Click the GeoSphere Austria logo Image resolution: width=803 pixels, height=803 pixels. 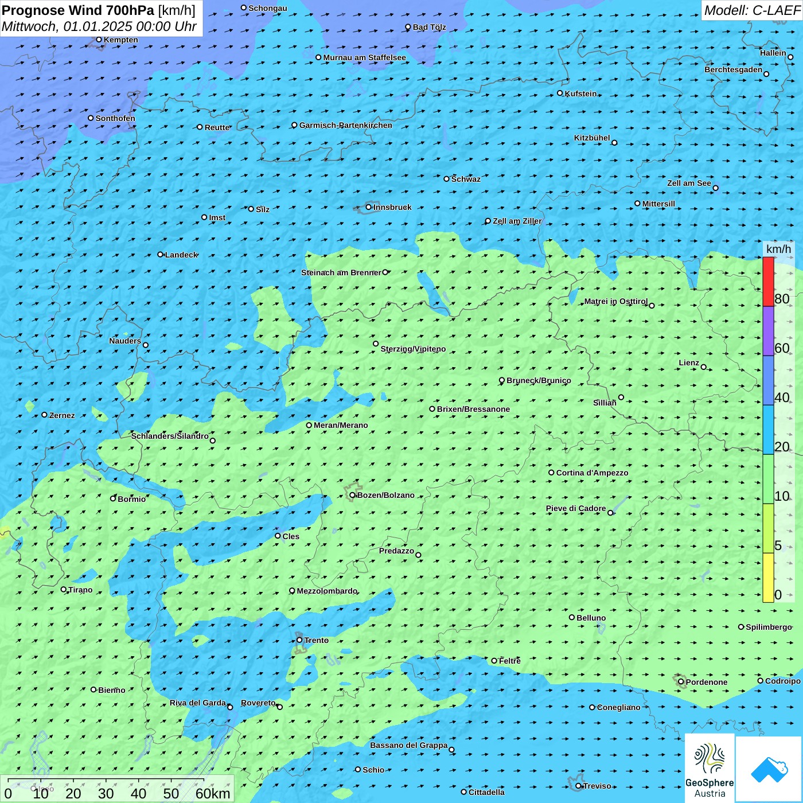[710, 767]
